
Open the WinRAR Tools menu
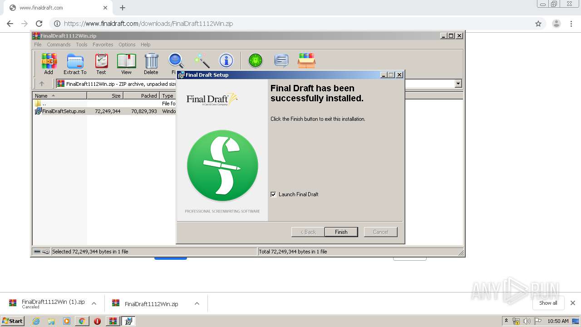coord(82,45)
